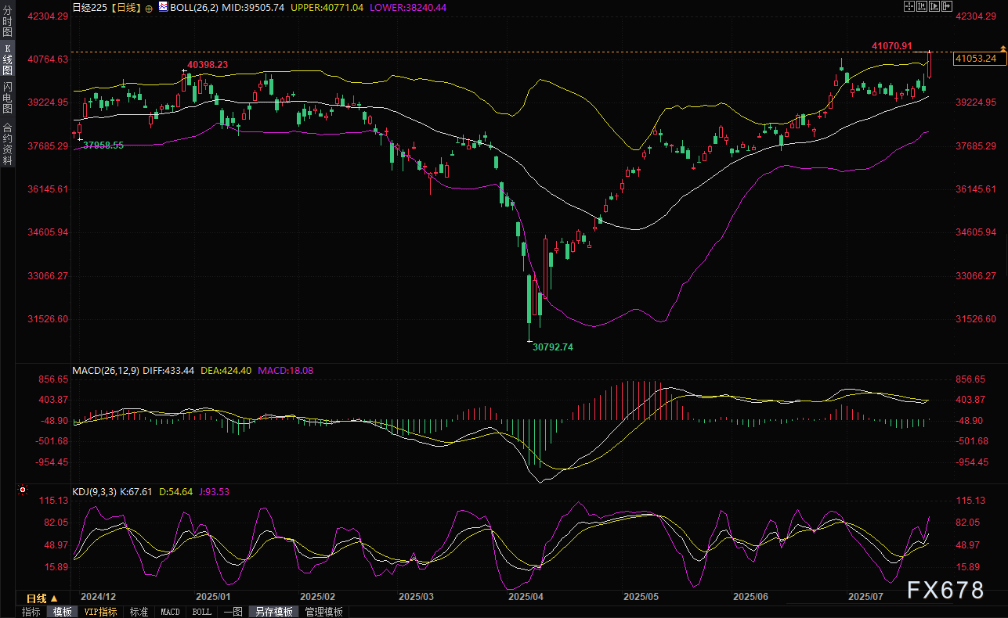The height and width of the screenshot is (618, 1008).
Task: Click the jump-to-start chart icon
Action: pos(922,7)
